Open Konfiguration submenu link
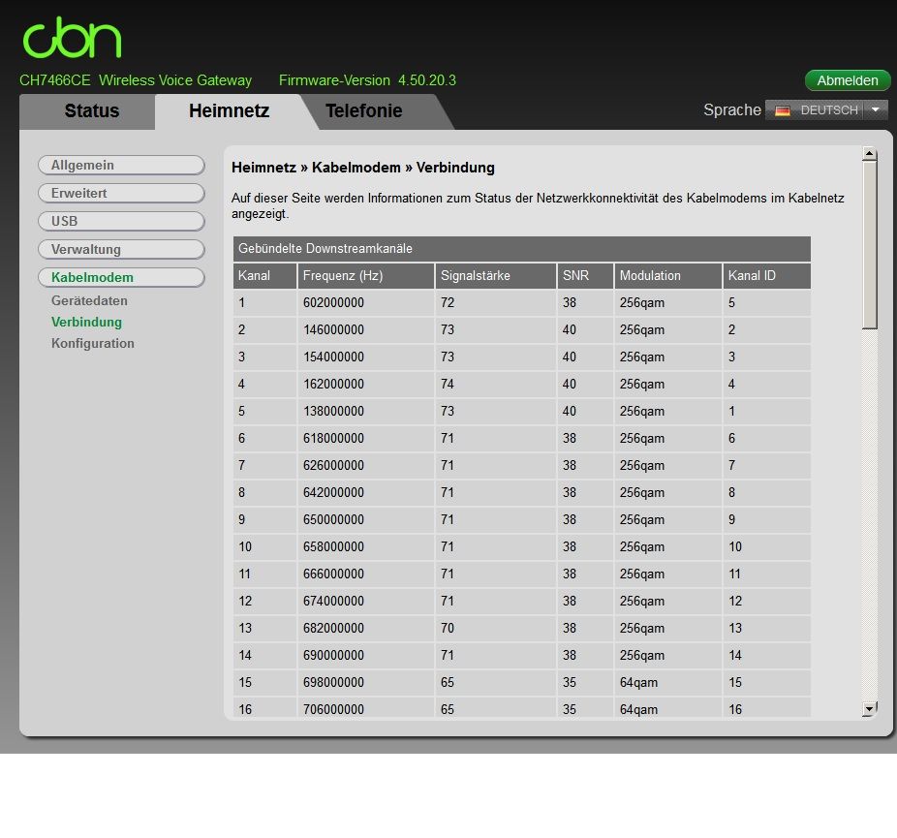Screen dimensions: 897x838 (93, 343)
